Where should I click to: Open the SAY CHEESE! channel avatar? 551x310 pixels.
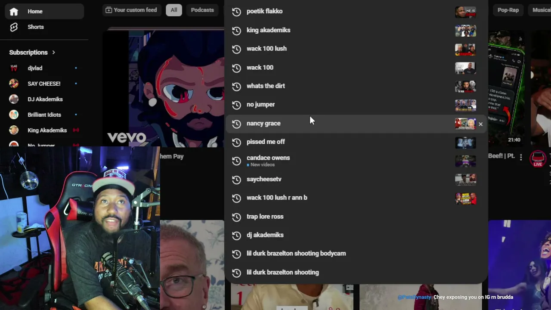point(14,84)
